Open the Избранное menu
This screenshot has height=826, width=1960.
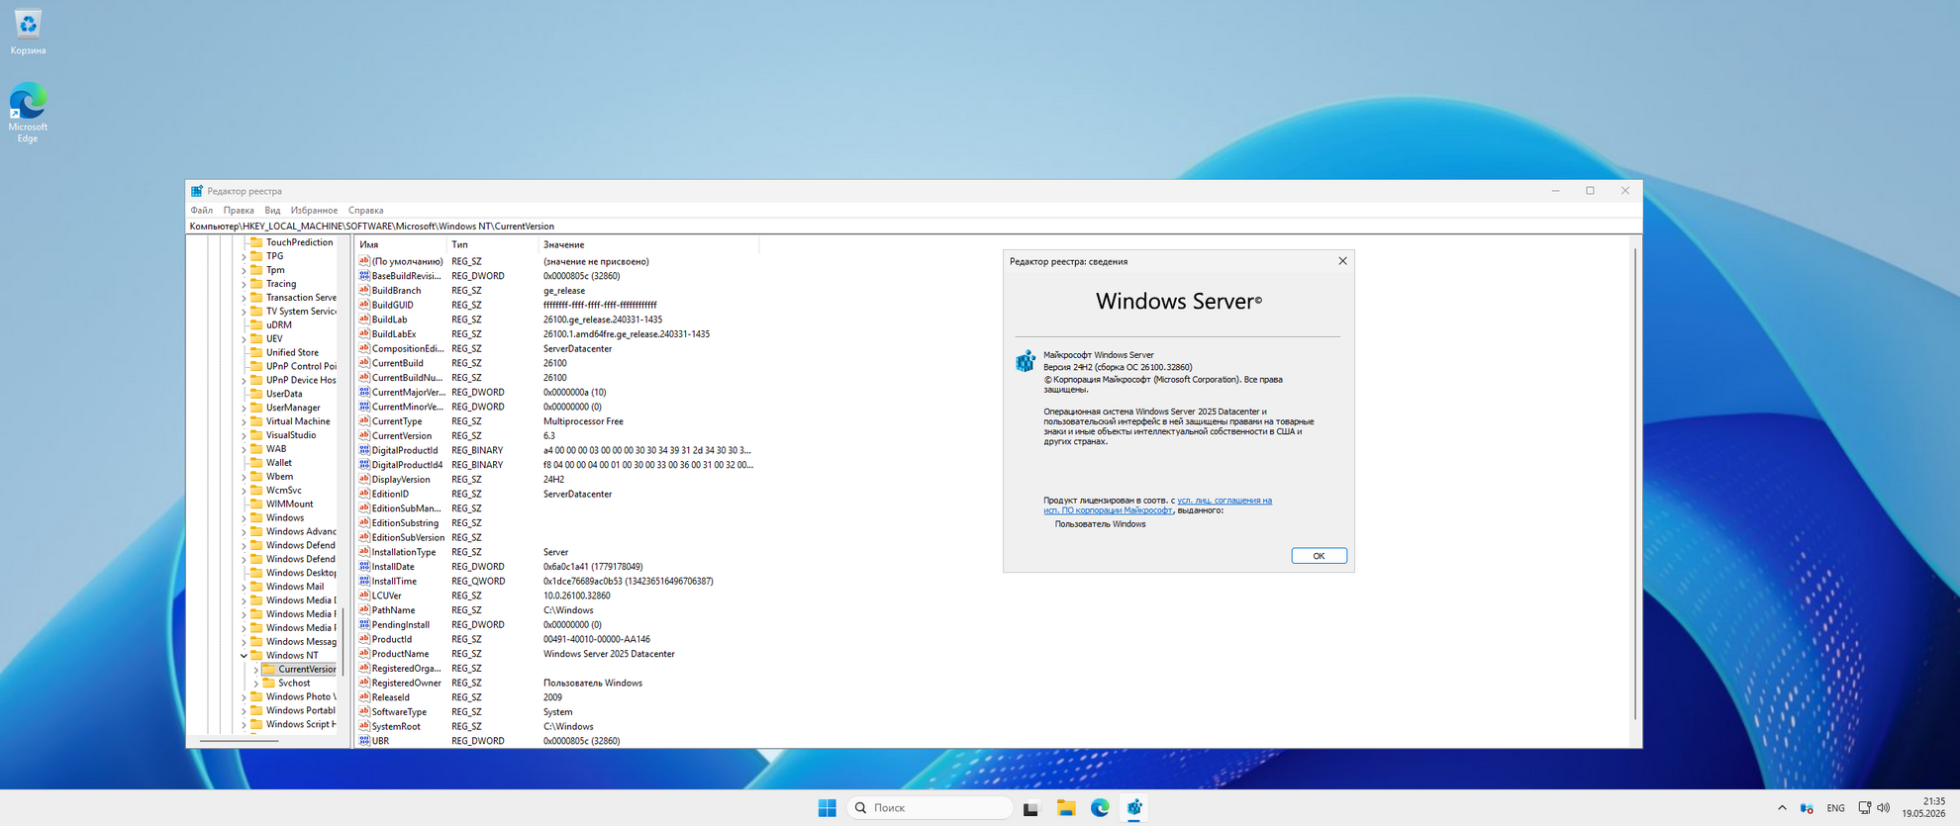tap(314, 211)
